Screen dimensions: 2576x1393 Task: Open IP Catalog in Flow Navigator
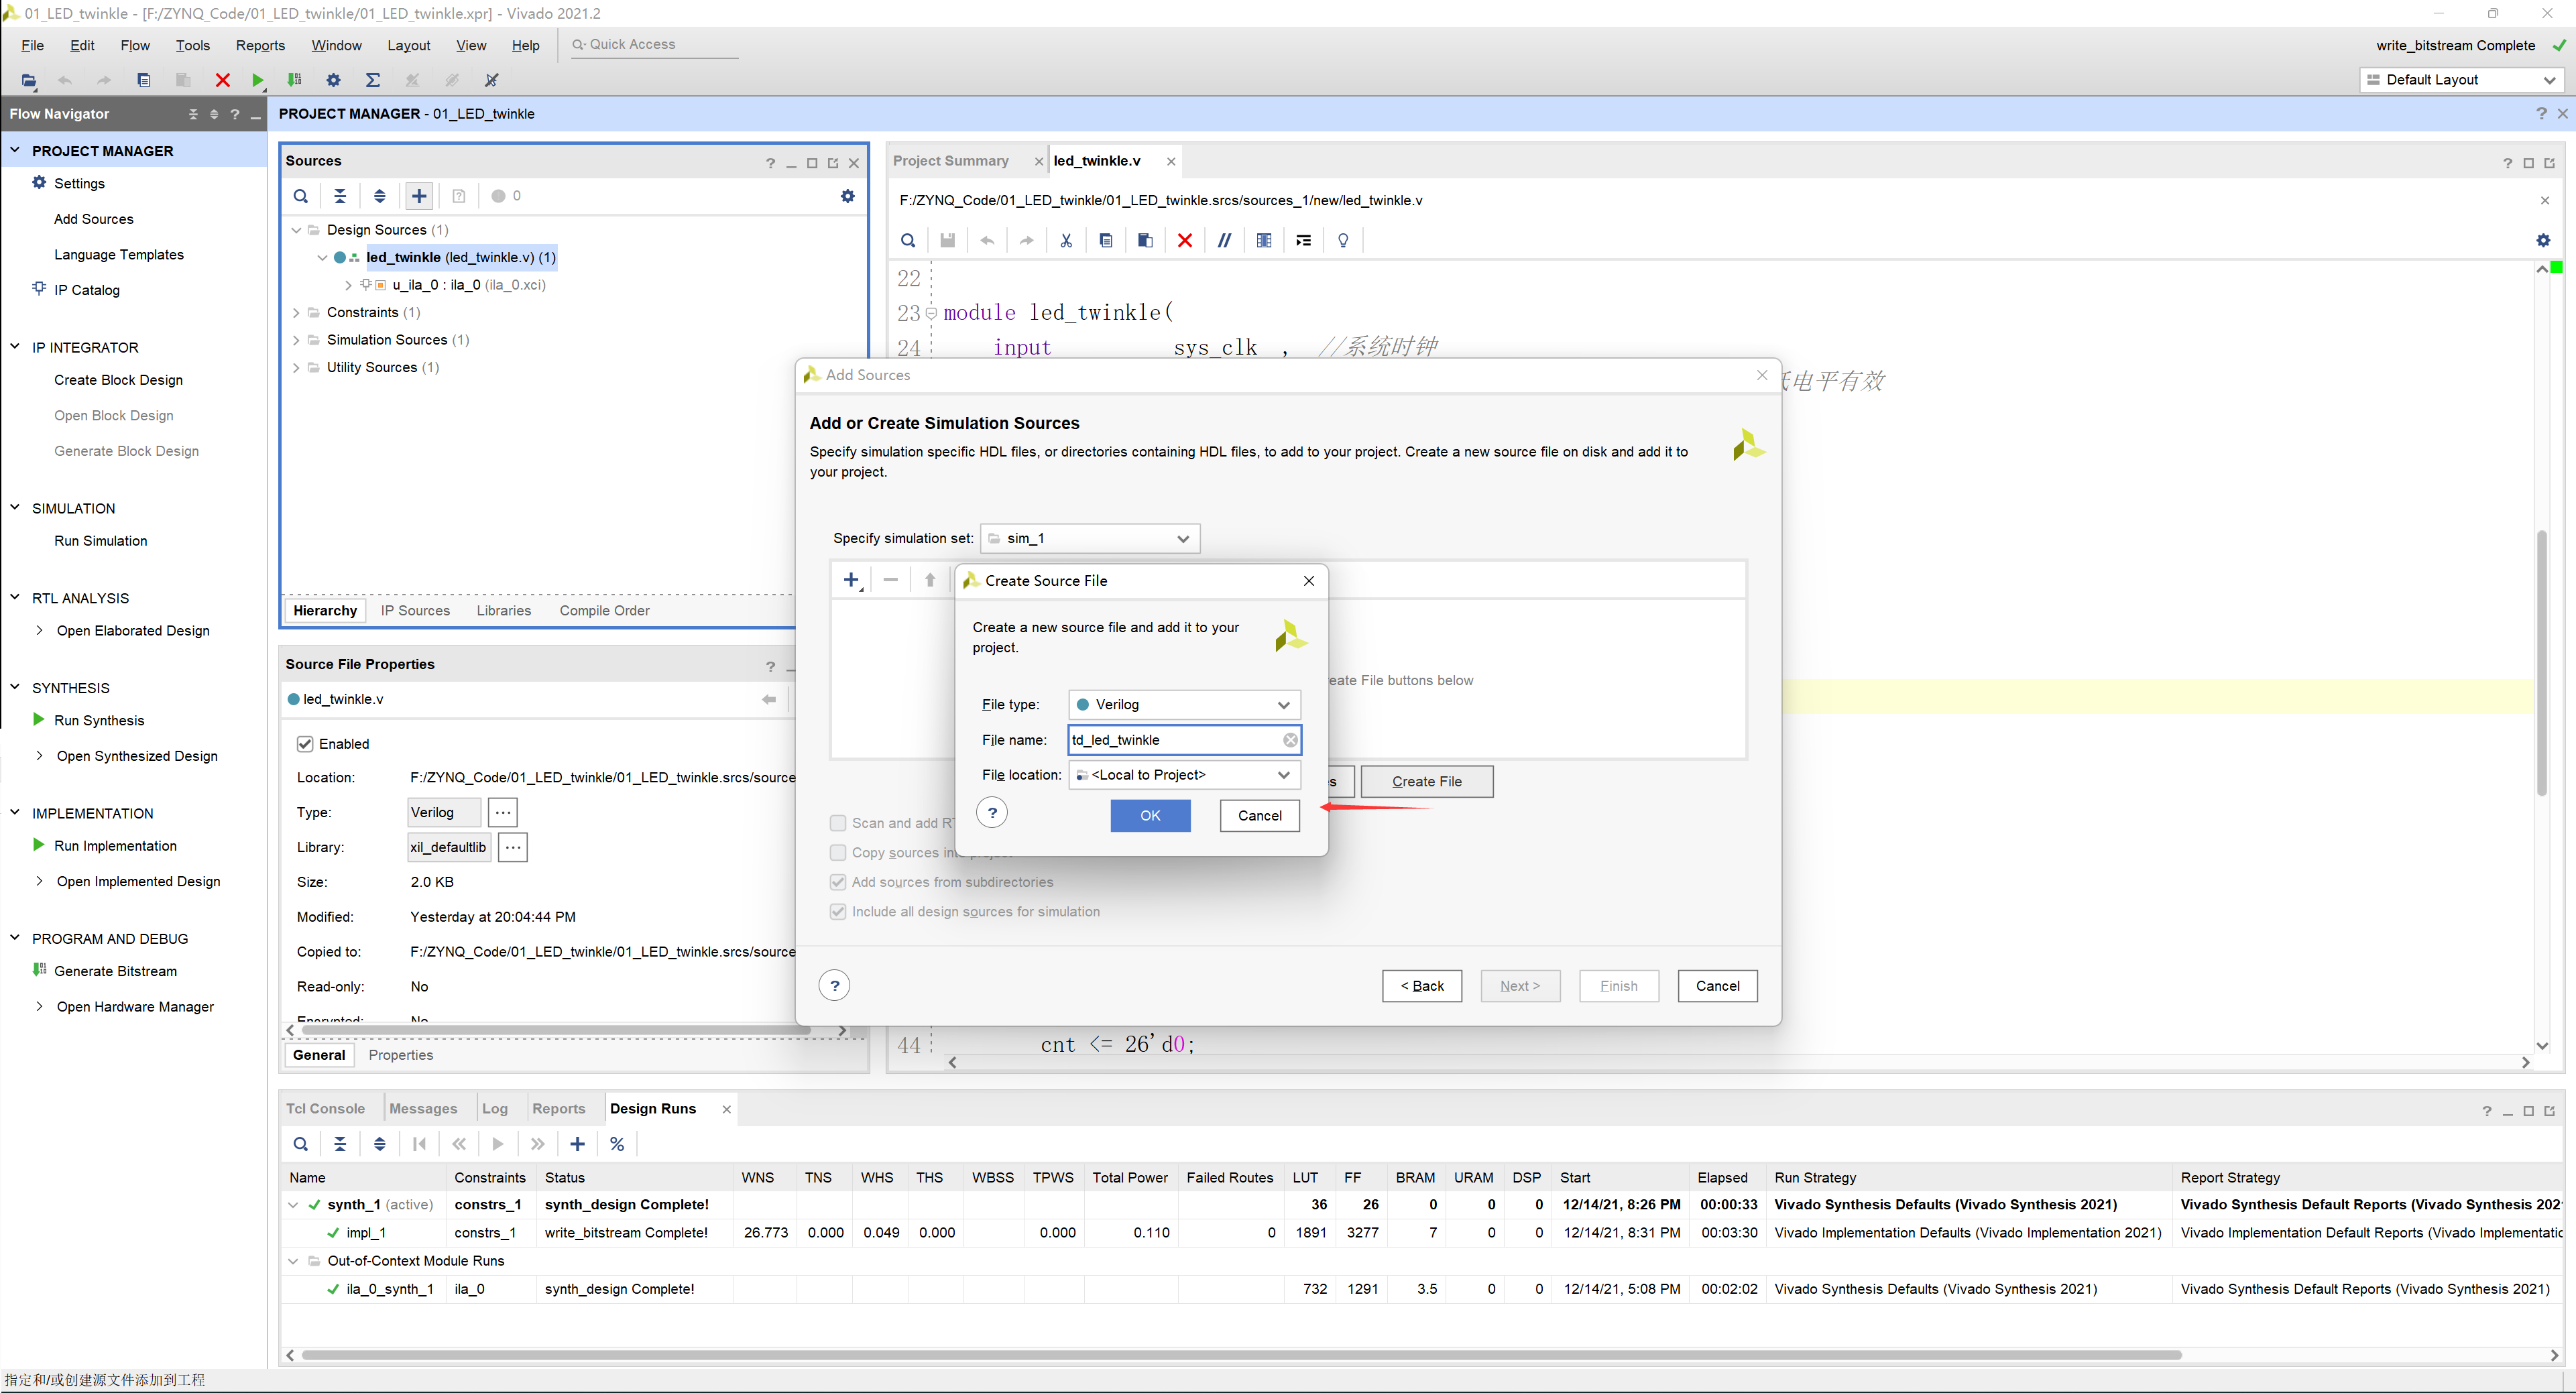coord(86,290)
